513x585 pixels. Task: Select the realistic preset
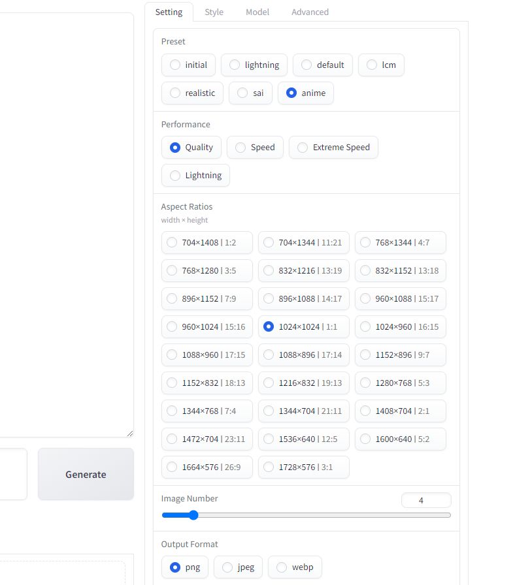(192, 93)
